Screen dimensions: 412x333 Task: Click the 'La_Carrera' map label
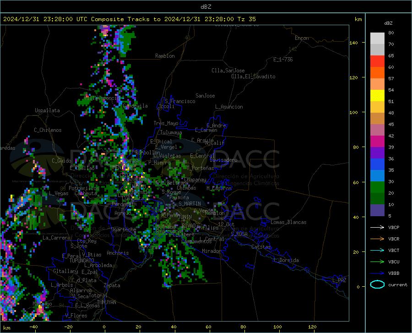coord(56,238)
